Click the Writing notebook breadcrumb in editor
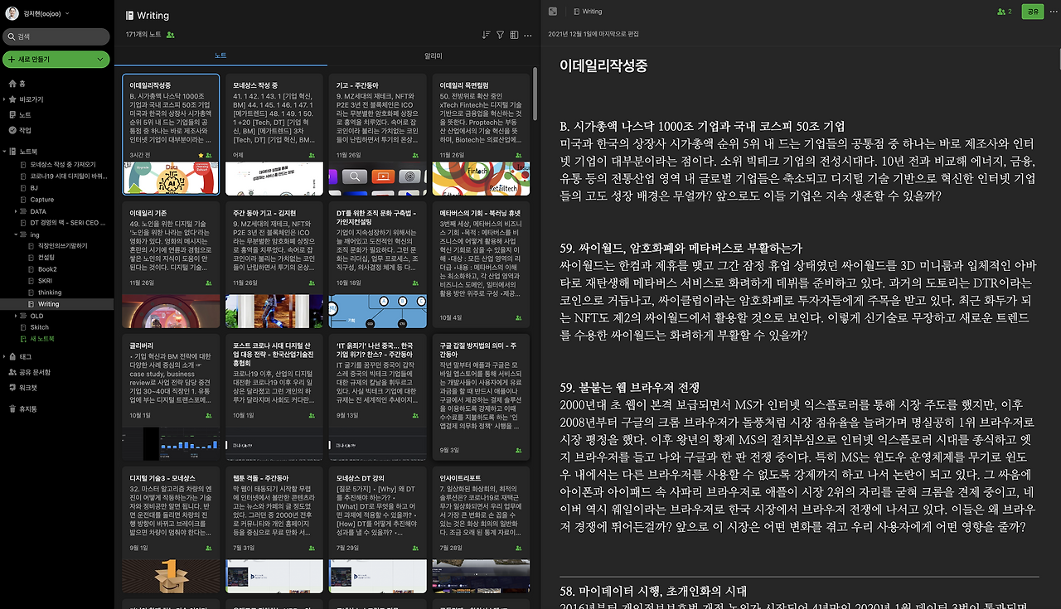The width and height of the screenshot is (1061, 609). pyautogui.click(x=588, y=12)
